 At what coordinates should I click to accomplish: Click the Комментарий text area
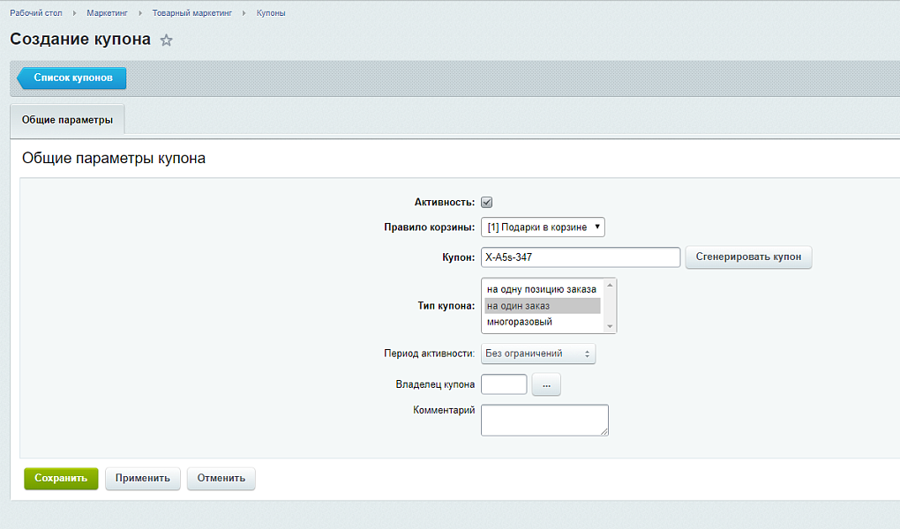544,420
